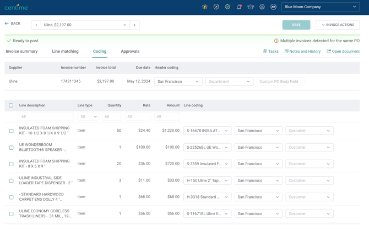
Task: Open Notes and History
Action: (302, 52)
